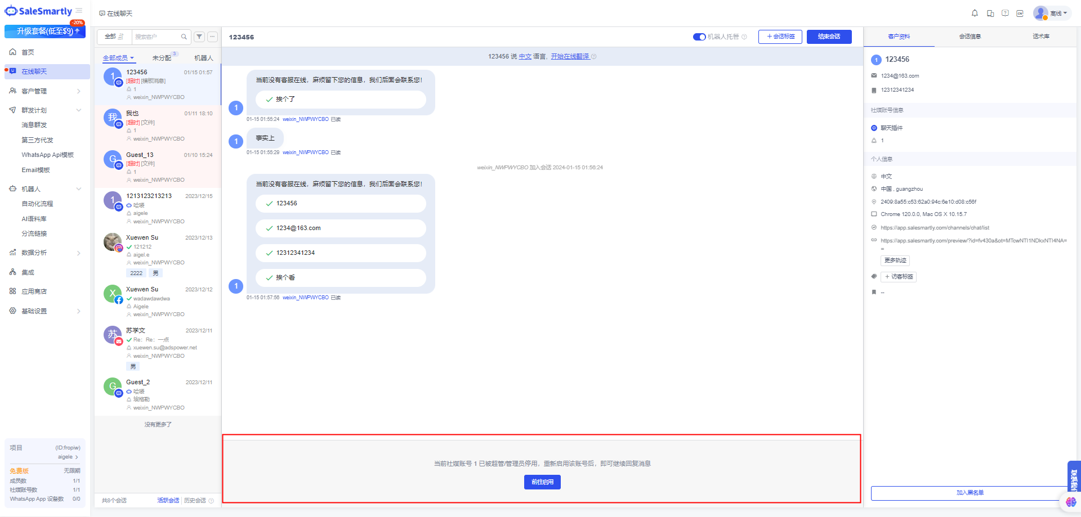Screen dimensions: 1081x517
Task: Show 活跃会话 active conversations
Action: (x=168, y=501)
